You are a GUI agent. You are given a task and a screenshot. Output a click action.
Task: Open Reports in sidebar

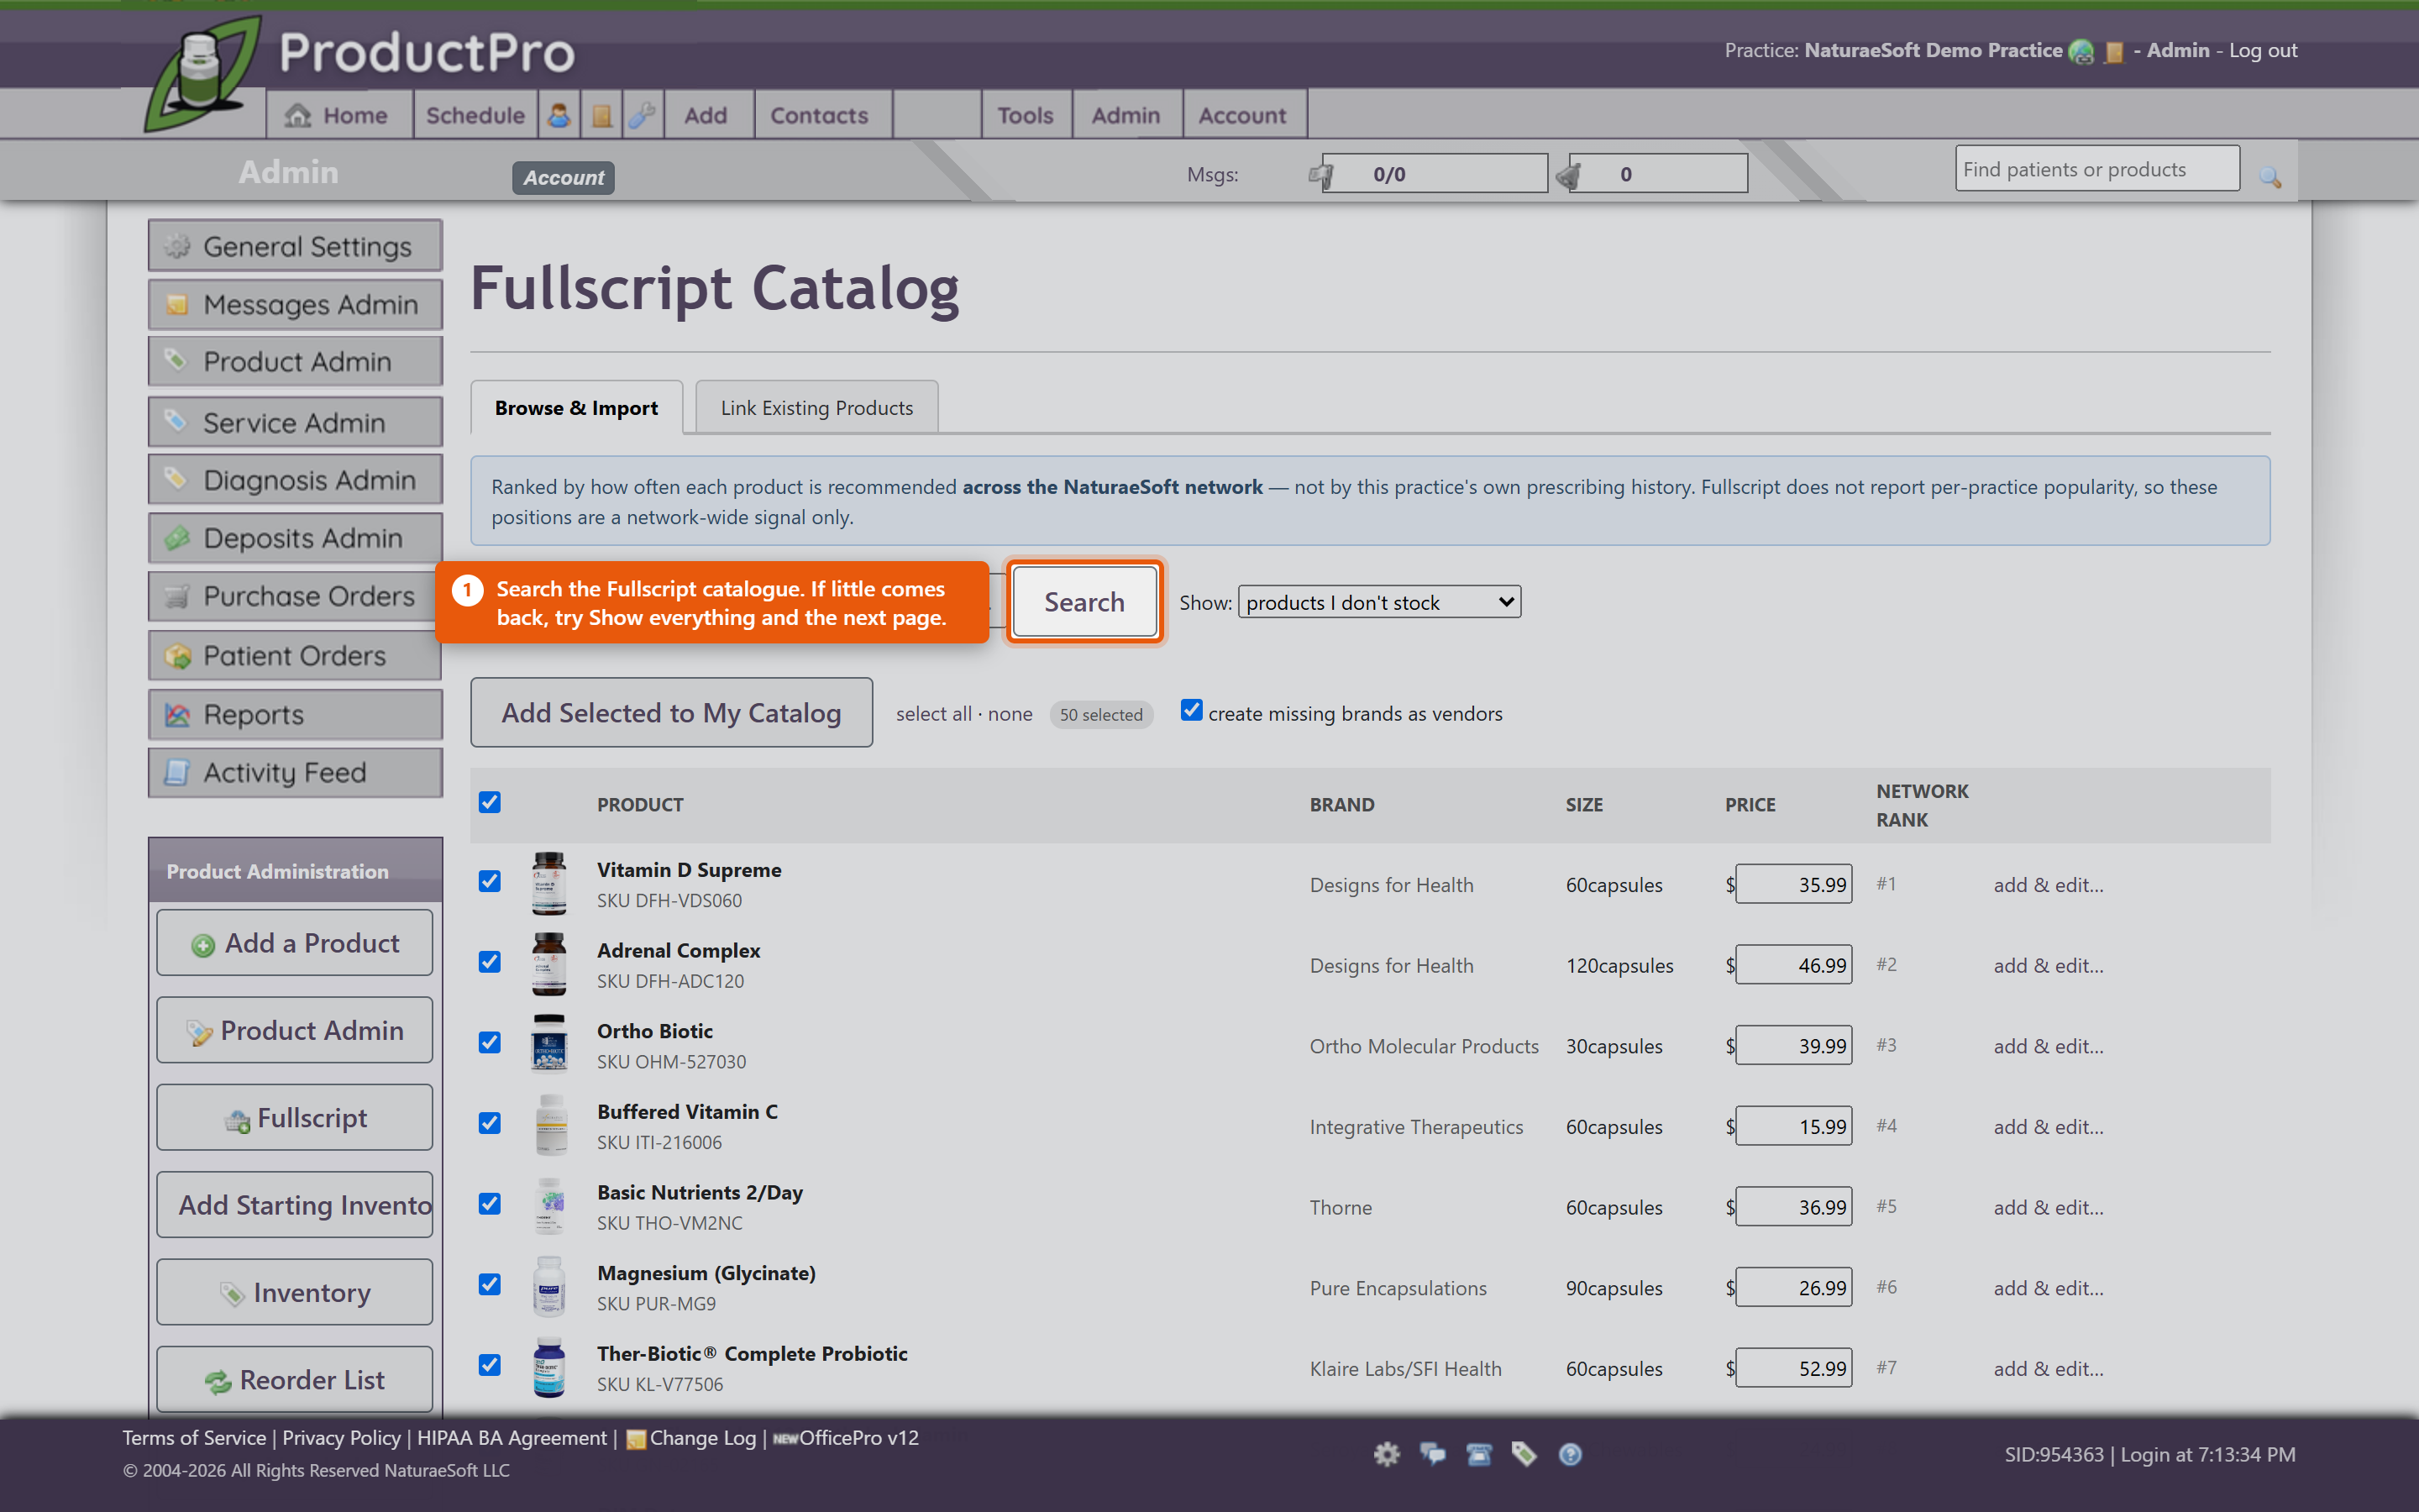(x=295, y=714)
